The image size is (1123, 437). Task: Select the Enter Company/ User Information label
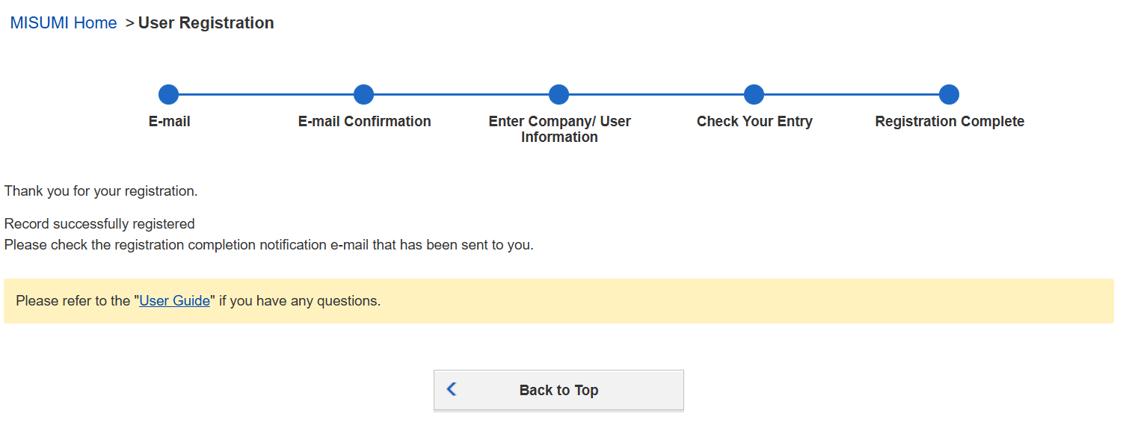coord(559,128)
